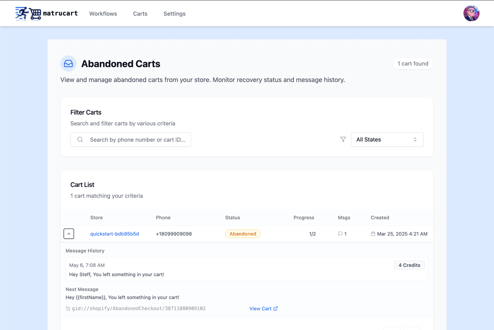
Task: Click the matrucart running-cart logo icon
Action: point(28,13)
